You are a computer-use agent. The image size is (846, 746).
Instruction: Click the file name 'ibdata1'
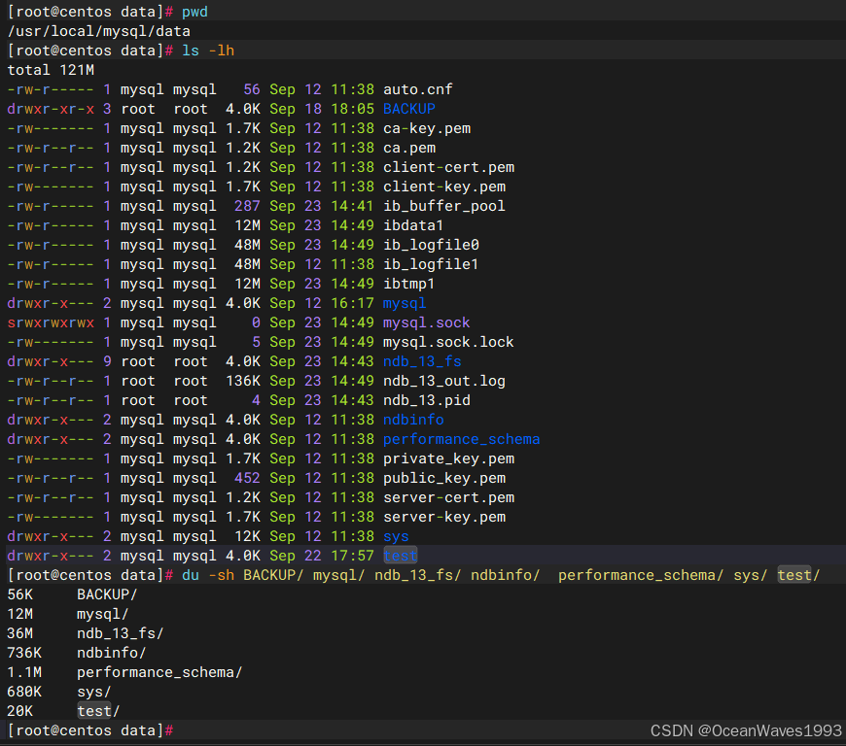tap(413, 225)
